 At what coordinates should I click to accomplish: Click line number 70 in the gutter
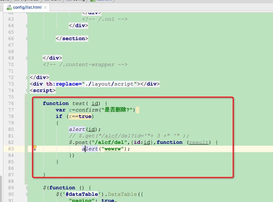pyautogui.click(x=11, y=65)
